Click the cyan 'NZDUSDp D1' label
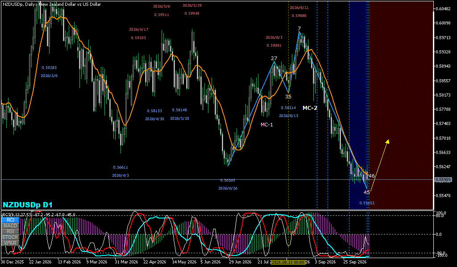 tap(27, 205)
